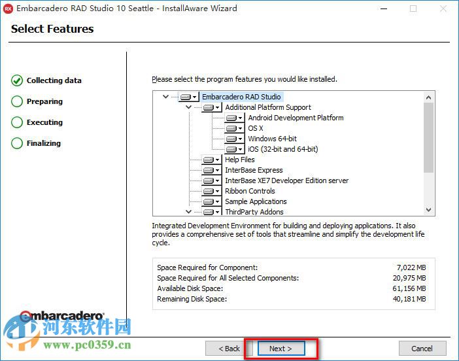Click the Preparing step circle
The image size is (459, 361).
17,101
